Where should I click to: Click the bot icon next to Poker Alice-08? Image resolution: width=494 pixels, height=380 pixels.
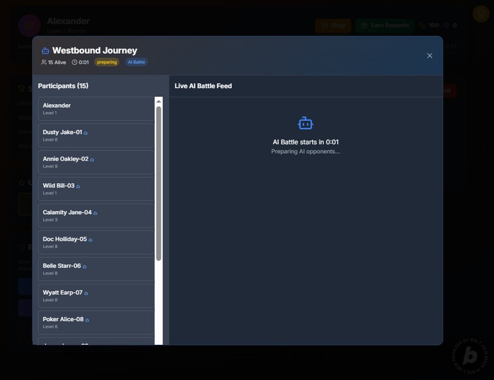pos(87,320)
